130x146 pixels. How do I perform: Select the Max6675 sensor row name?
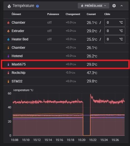(19, 64)
